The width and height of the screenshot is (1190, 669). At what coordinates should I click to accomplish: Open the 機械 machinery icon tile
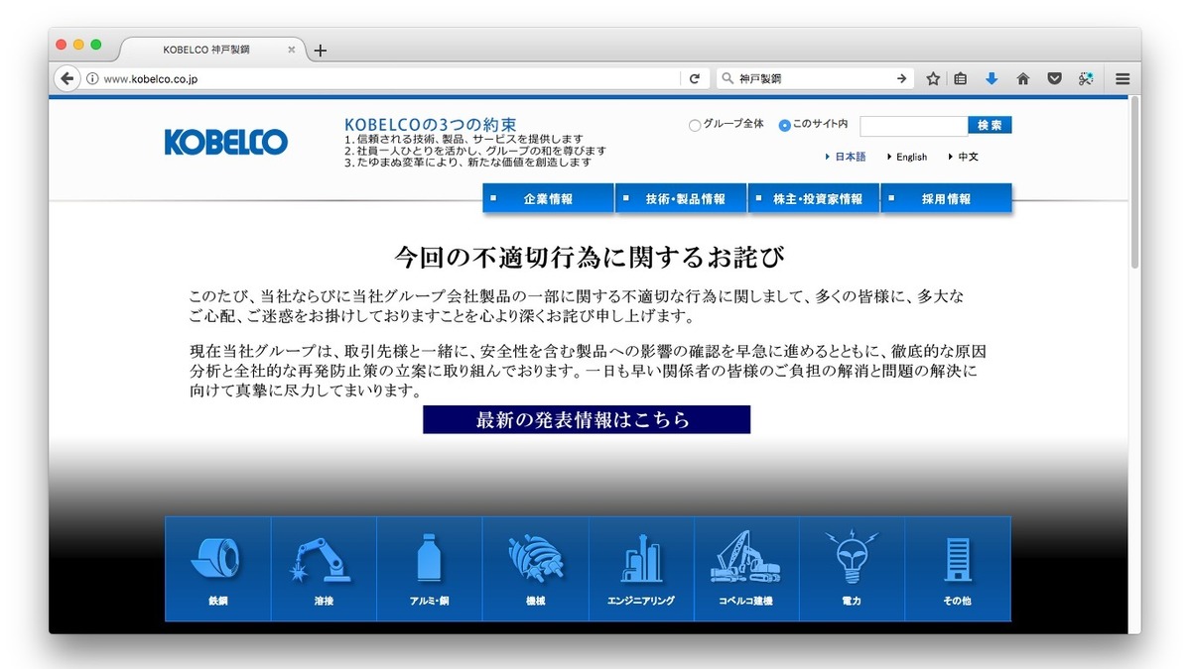tap(535, 568)
